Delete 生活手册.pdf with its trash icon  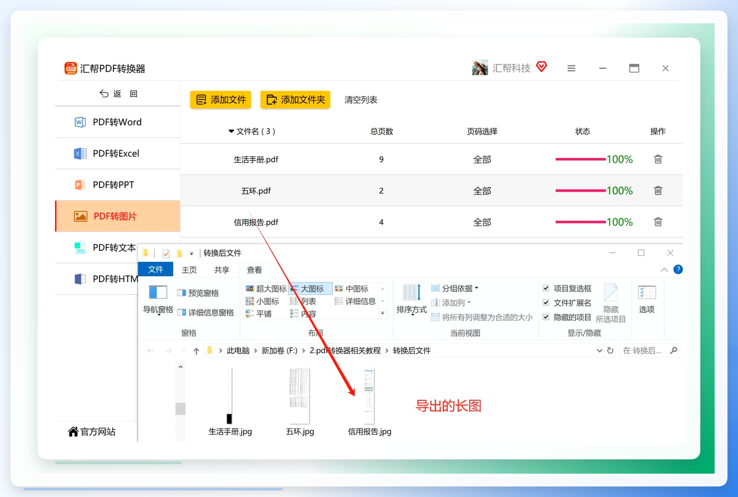[x=658, y=159]
